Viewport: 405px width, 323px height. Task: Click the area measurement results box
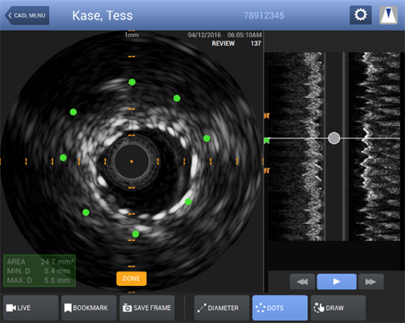pyautogui.click(x=39, y=270)
